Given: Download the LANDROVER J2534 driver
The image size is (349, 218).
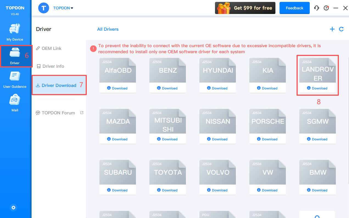Looking at the screenshot, I should coord(317,88).
